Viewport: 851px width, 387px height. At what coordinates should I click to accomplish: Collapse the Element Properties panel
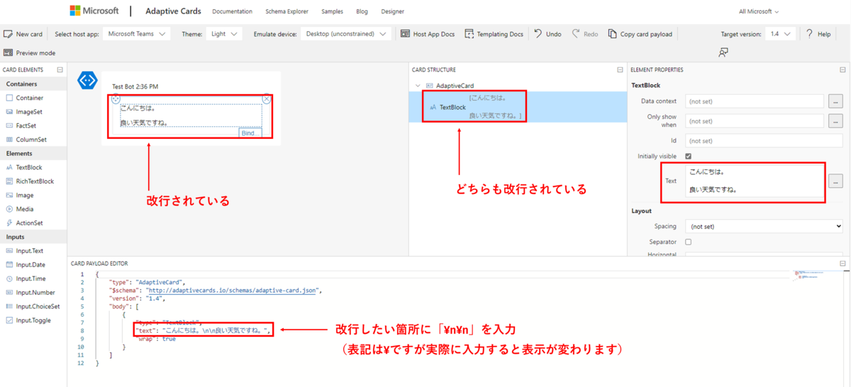point(842,70)
